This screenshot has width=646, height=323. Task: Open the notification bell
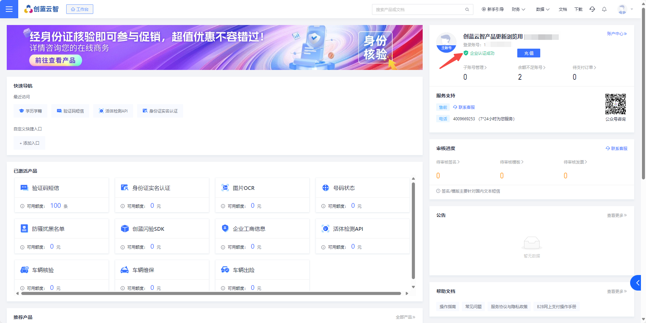(x=604, y=9)
